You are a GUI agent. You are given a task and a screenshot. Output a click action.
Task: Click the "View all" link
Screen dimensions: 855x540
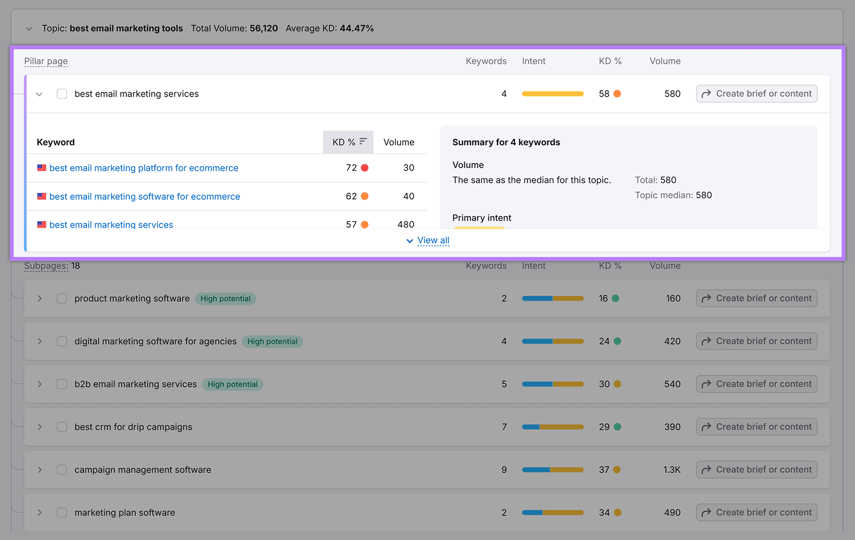click(433, 240)
